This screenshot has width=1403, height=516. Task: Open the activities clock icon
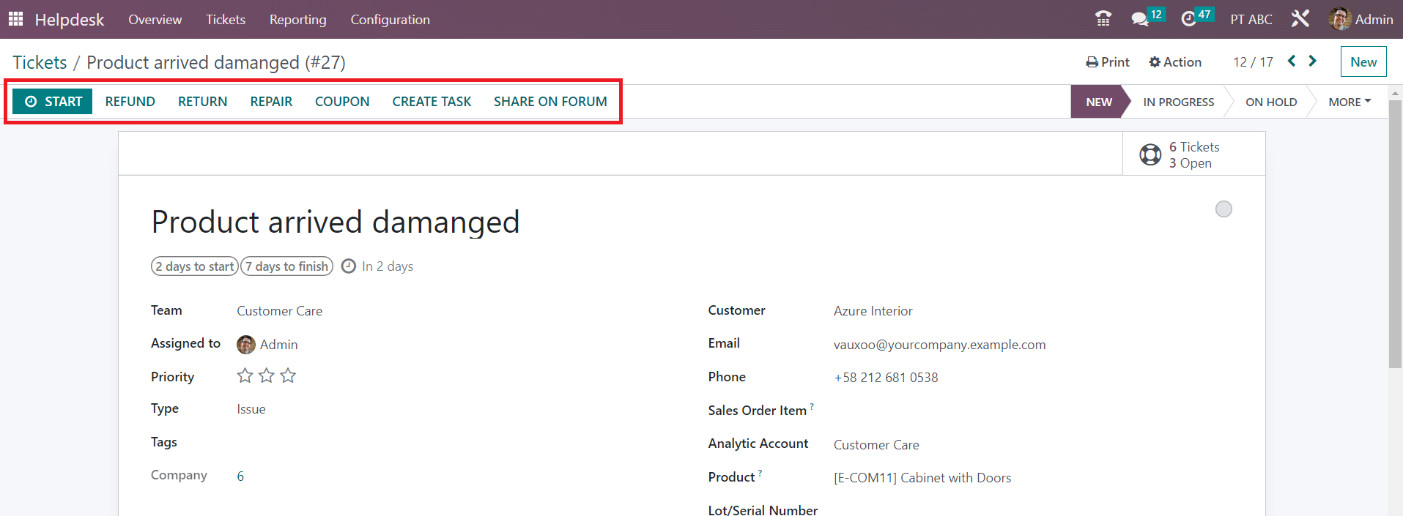[1188, 19]
